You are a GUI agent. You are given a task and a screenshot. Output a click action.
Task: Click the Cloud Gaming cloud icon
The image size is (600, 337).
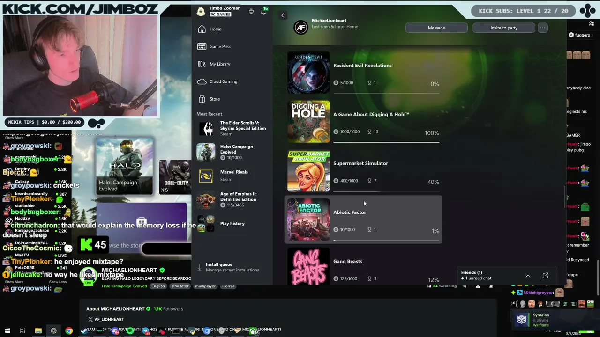[x=202, y=81]
